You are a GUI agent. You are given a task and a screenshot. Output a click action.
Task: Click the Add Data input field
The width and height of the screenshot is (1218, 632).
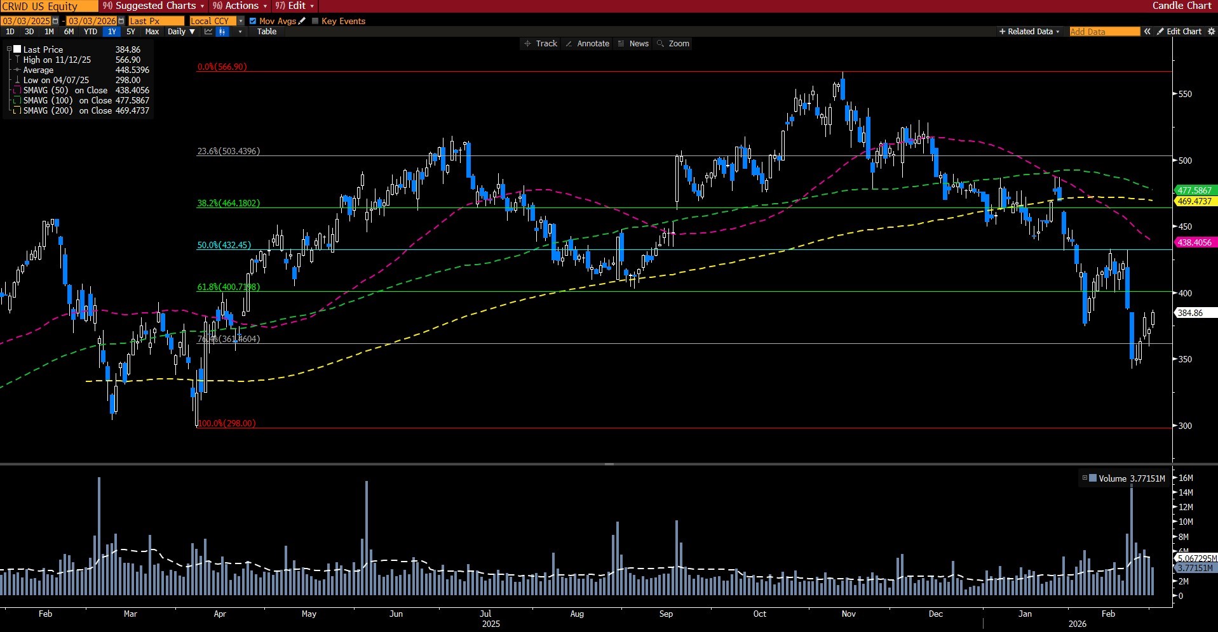point(1104,32)
